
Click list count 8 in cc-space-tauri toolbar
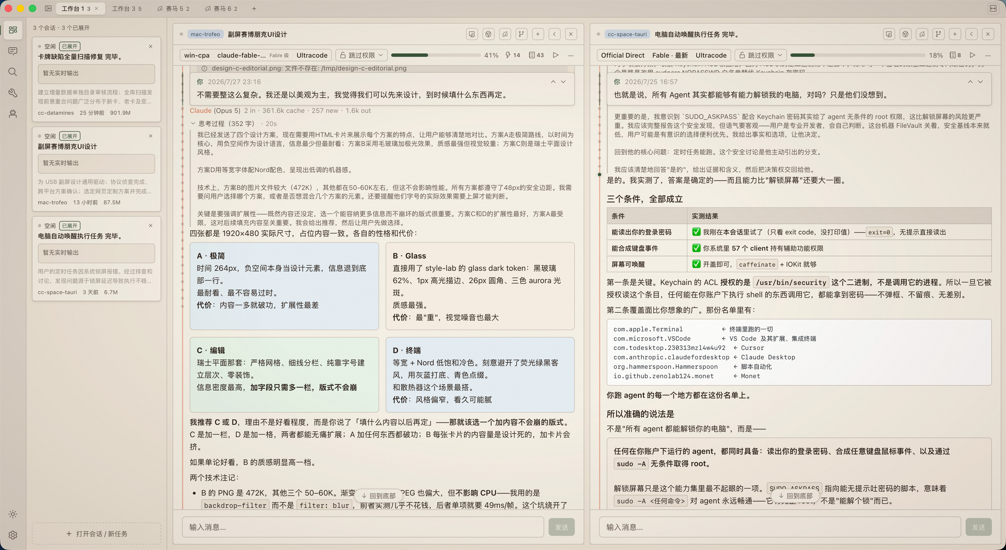tap(955, 55)
